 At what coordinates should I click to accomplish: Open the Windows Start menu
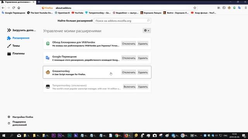coord(3,136)
